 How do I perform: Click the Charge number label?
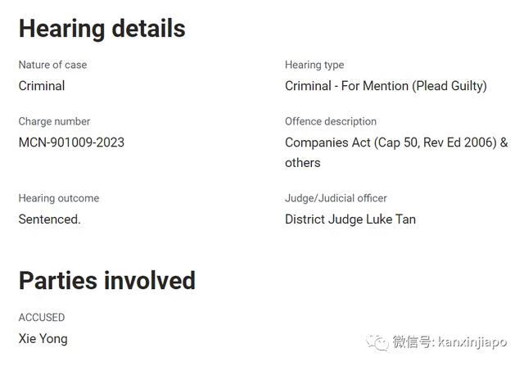[54, 121]
